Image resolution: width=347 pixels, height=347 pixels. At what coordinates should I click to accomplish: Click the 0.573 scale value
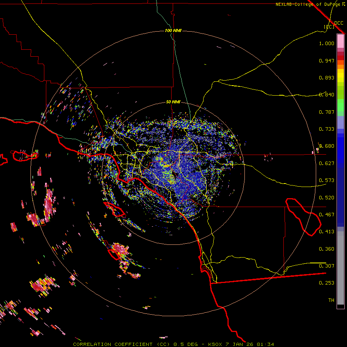[x=327, y=180]
